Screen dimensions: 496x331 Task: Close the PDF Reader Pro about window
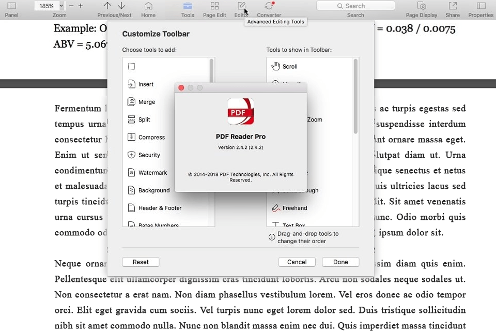(181, 88)
